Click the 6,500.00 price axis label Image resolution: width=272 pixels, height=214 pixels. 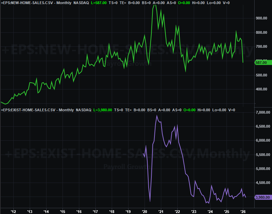pyautogui.click(x=263, y=127)
